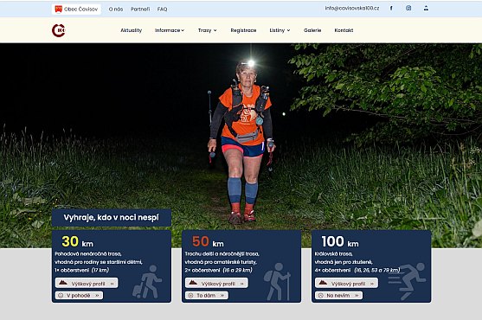Screen dimensions: 482x320
Task: Open the Partneři top link
Action: [140, 10]
